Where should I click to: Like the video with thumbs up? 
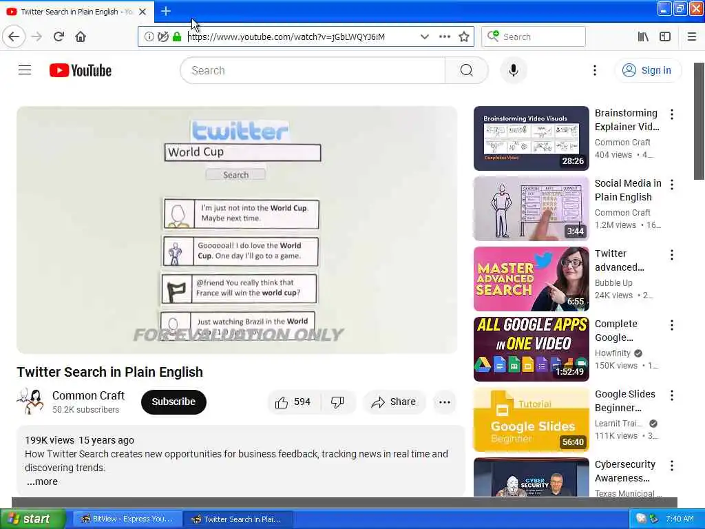point(293,402)
